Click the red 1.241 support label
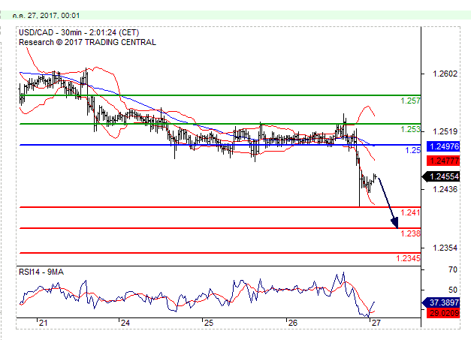This screenshot has height=340, width=471. 410,212
